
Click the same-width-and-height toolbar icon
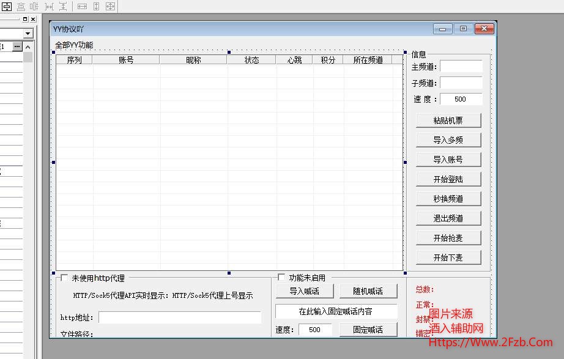[111, 6]
